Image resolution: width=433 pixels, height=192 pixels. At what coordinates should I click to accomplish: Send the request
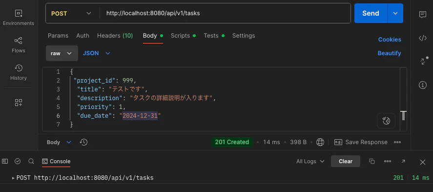pyautogui.click(x=371, y=13)
